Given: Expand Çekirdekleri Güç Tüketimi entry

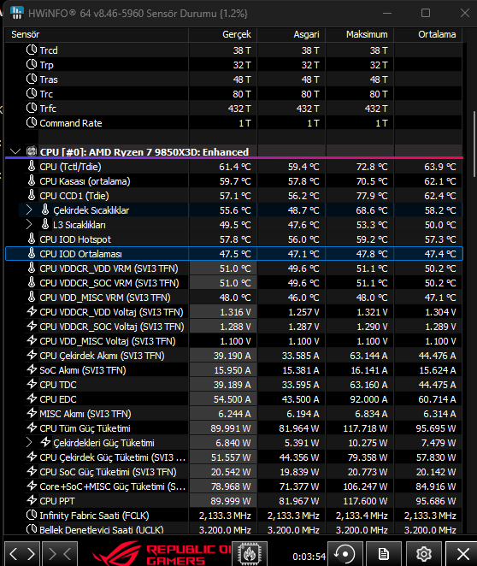Looking at the screenshot, I should point(29,443).
